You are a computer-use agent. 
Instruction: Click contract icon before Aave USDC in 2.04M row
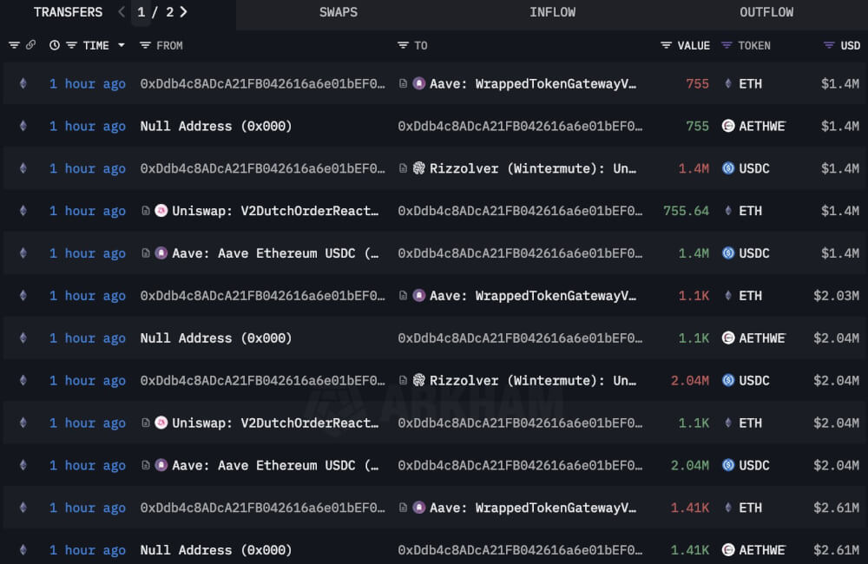pos(146,465)
